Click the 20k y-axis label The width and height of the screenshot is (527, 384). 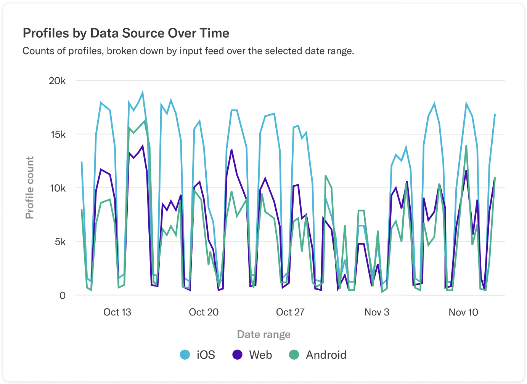[57, 81]
